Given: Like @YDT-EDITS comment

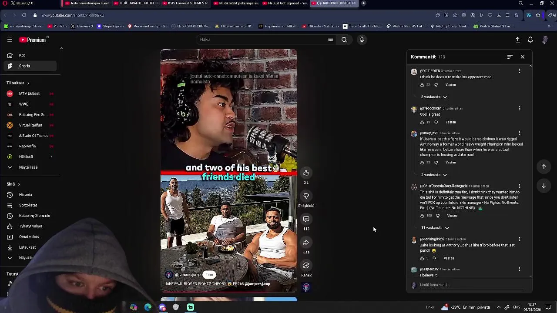Looking at the screenshot, I should [422, 85].
